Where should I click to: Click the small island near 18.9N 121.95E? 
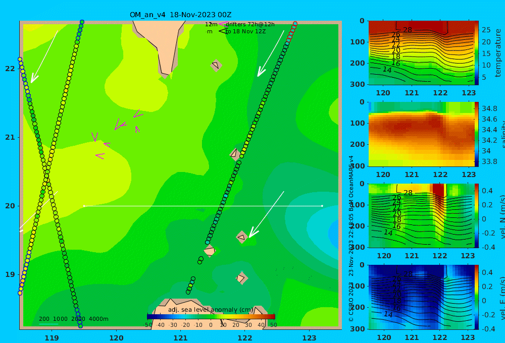coord(241,278)
